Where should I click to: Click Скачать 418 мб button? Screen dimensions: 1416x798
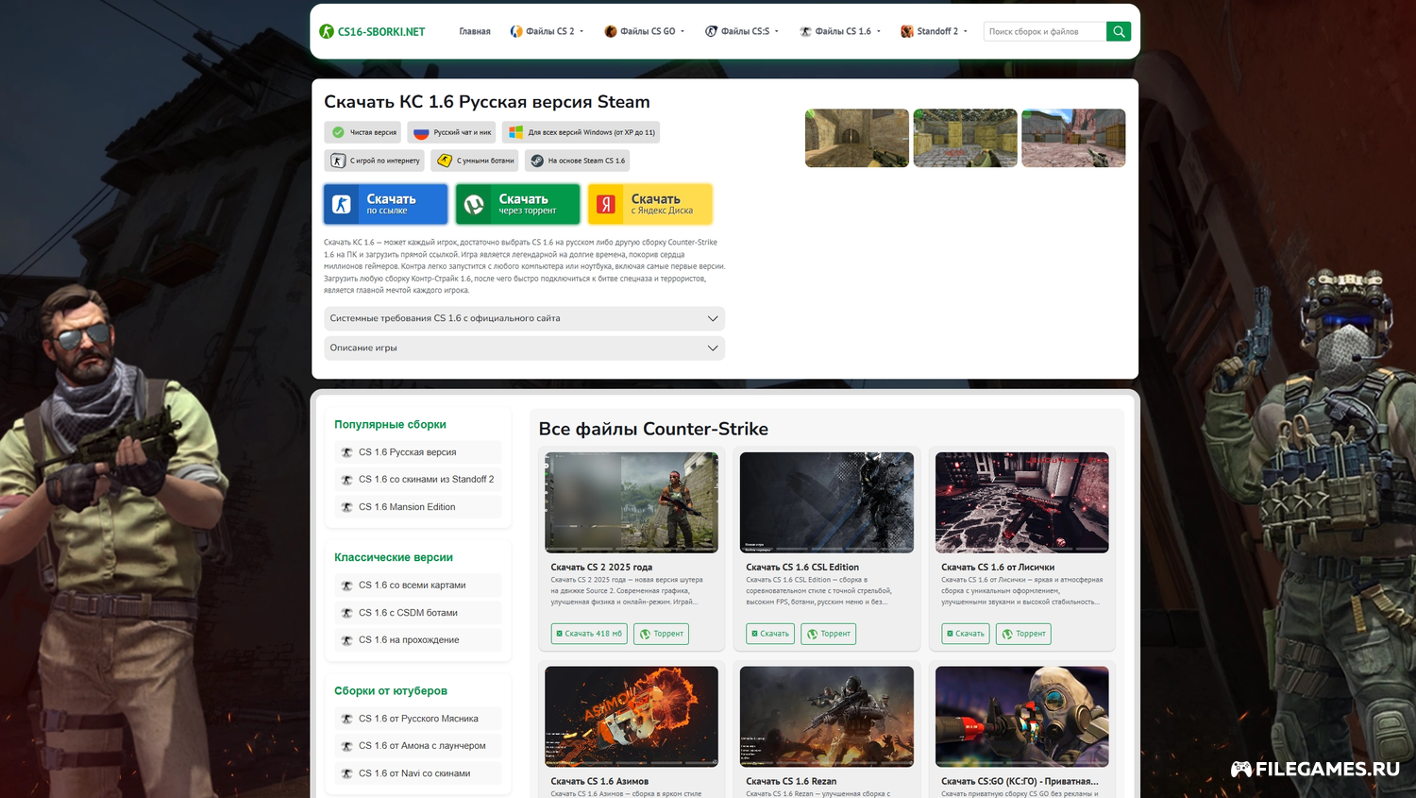pyautogui.click(x=589, y=634)
